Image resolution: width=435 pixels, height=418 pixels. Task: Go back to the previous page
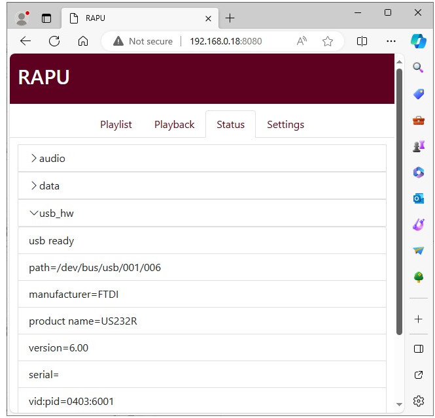pos(26,41)
